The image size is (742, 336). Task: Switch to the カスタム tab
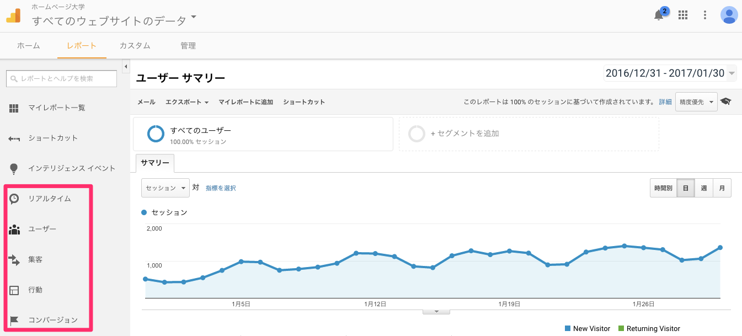(x=135, y=46)
